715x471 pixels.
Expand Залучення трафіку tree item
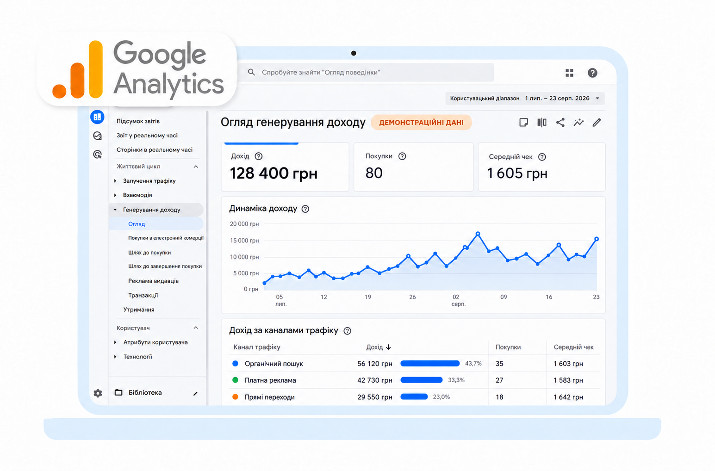(x=116, y=181)
